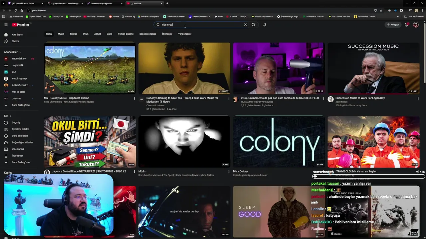This screenshot has height=239, width=426.
Task: Expand 'Daha fazla göster' under Siz
Action: [x=21, y=162]
